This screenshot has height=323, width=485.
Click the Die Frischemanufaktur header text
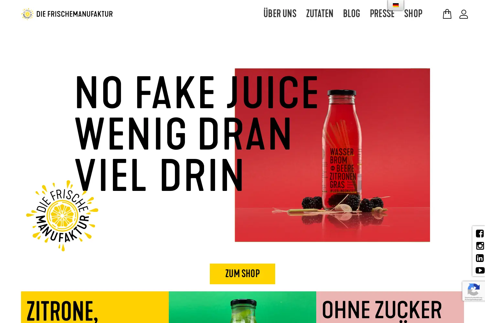(x=75, y=14)
